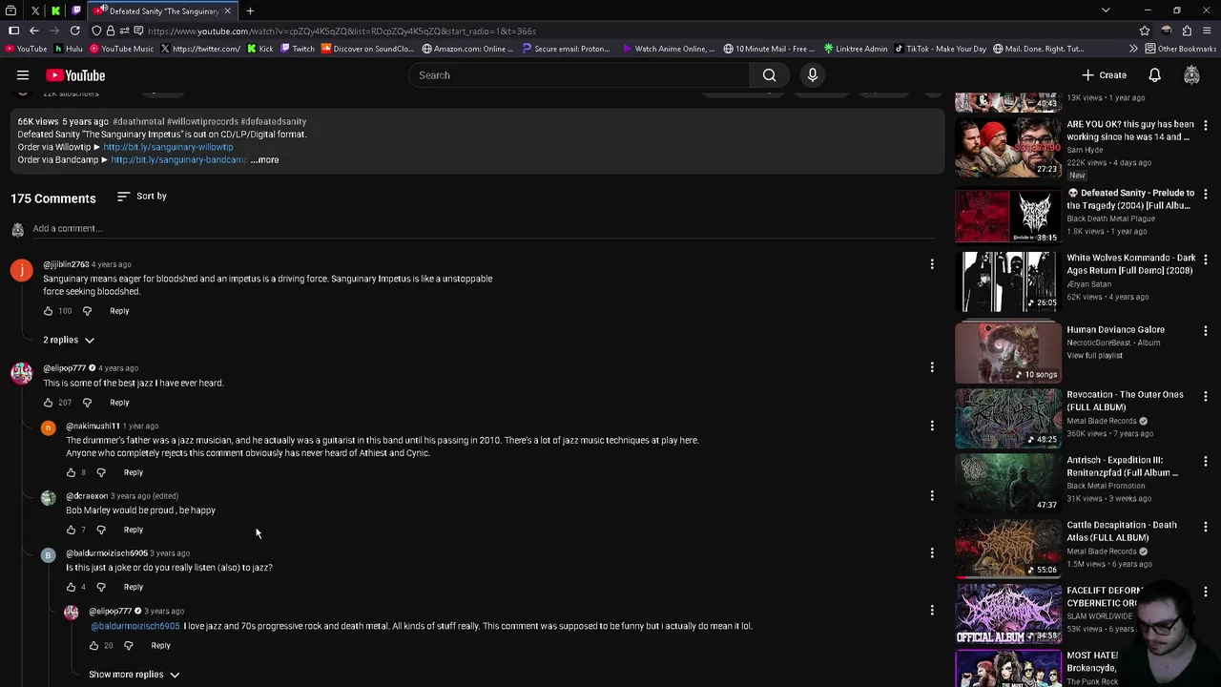Reload the page with browser refresh icon
1221x687 pixels.
[74, 31]
